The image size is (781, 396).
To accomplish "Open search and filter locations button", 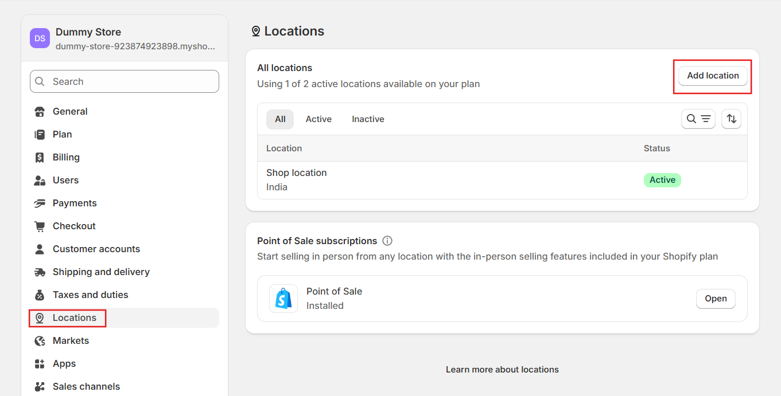I will point(698,119).
